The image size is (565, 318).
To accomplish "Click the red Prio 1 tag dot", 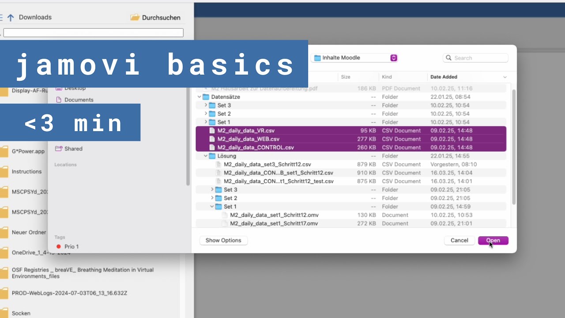I will coord(59,246).
